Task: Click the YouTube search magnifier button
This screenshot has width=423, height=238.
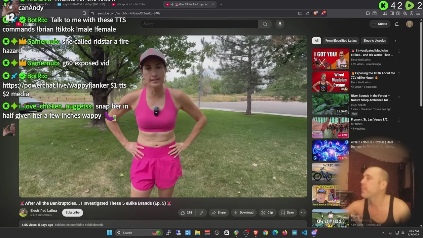Action: tap(265, 24)
